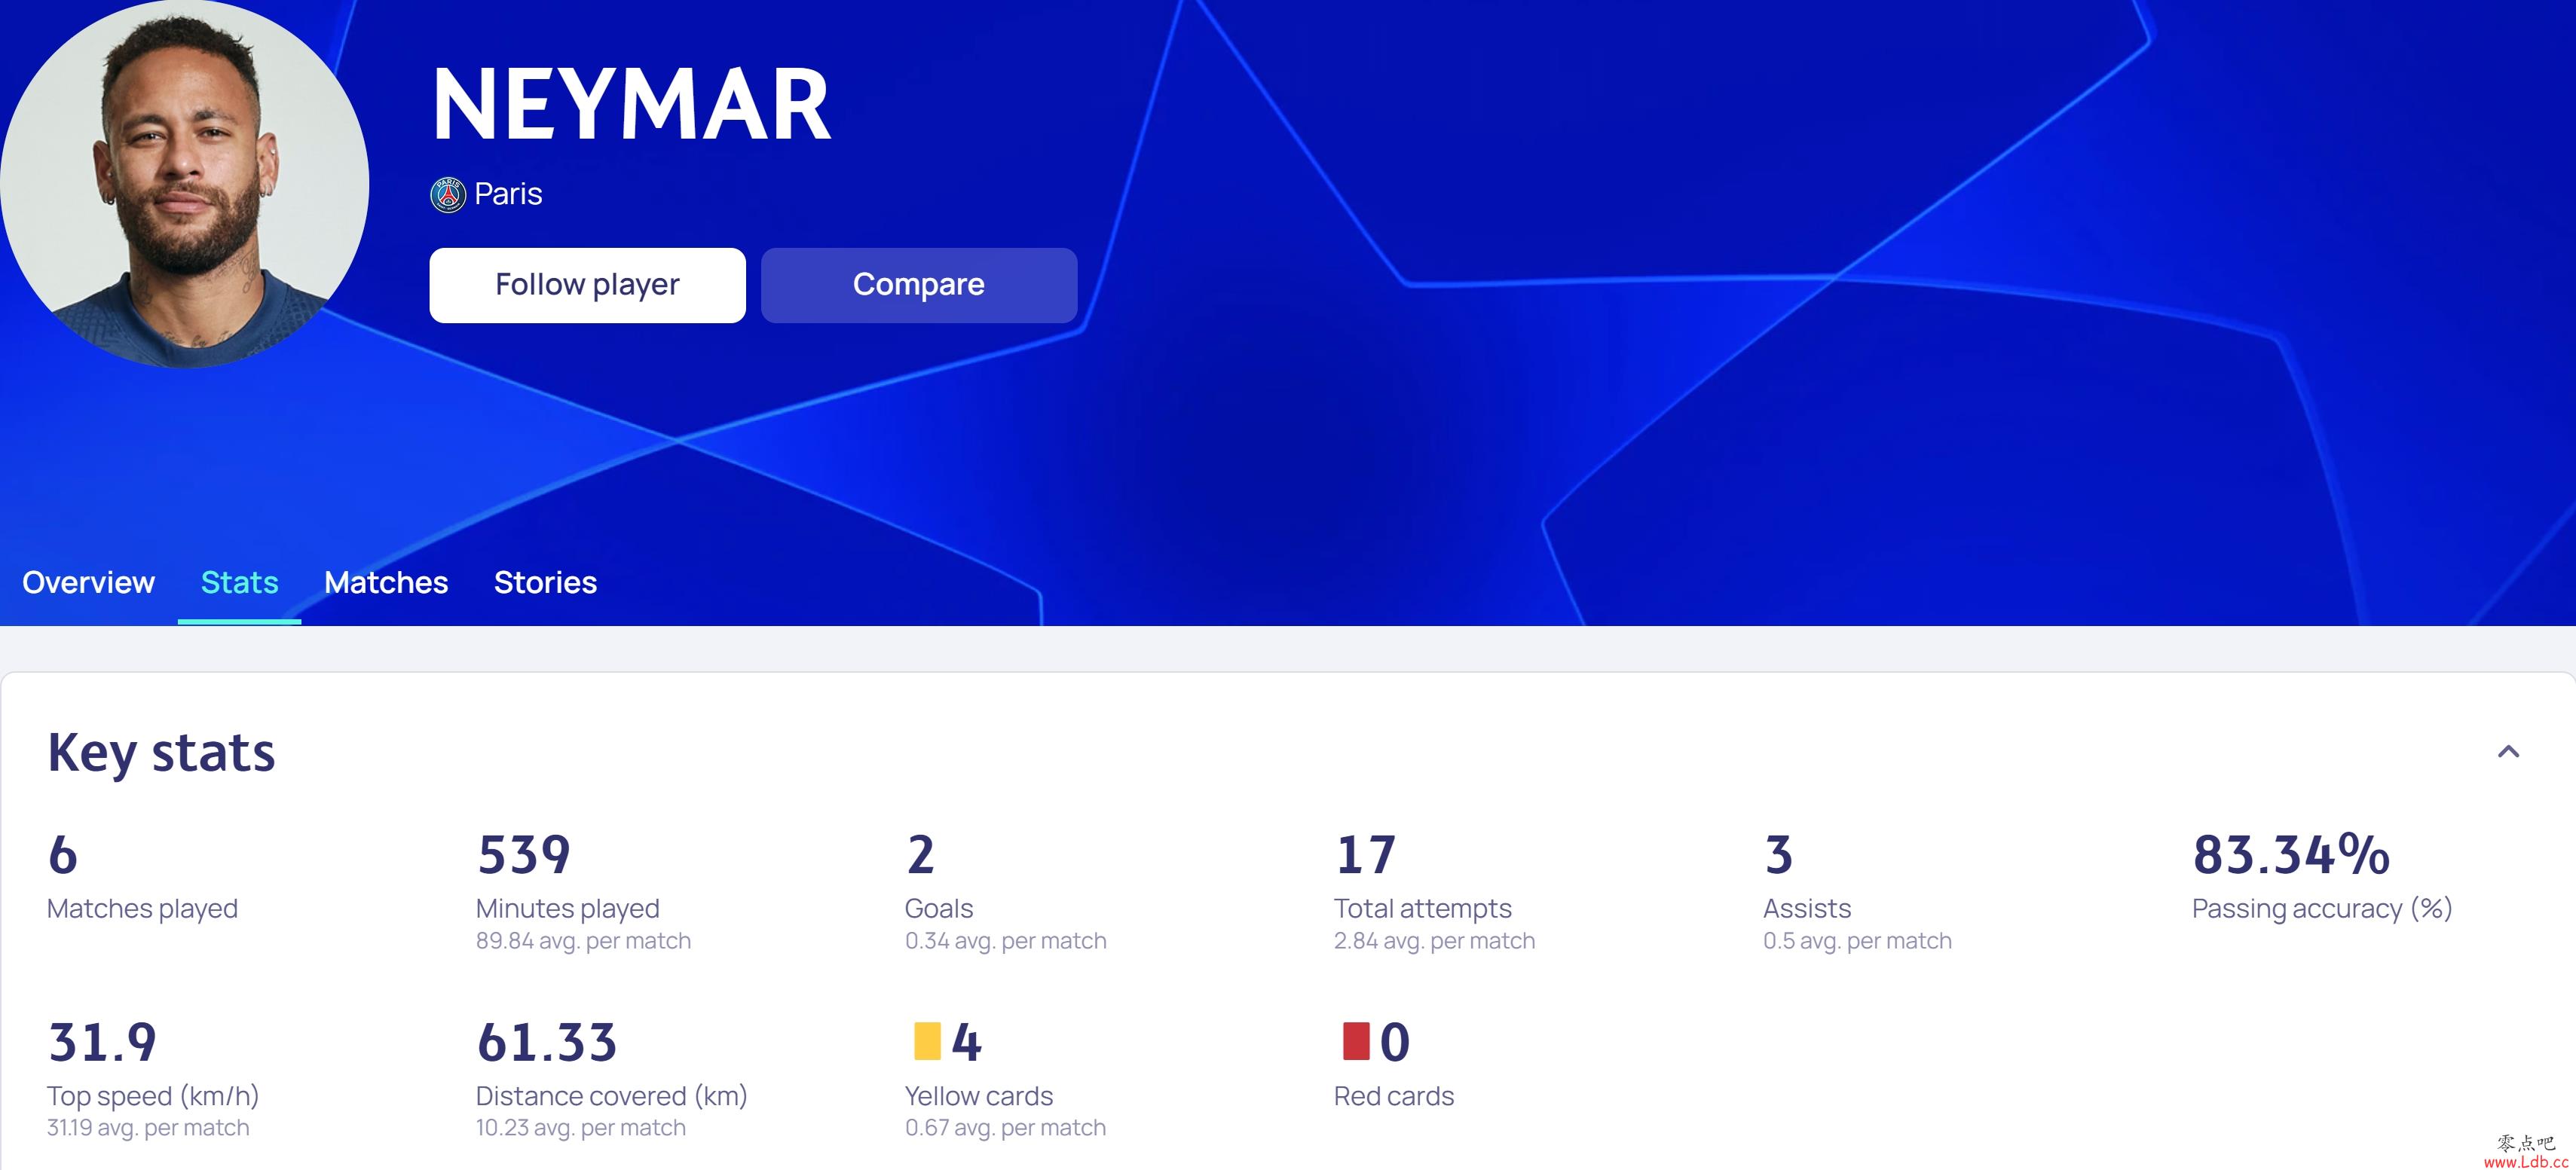Click the 0.5 avg. per match text
This screenshot has height=1170, width=2576.
click(x=1857, y=941)
